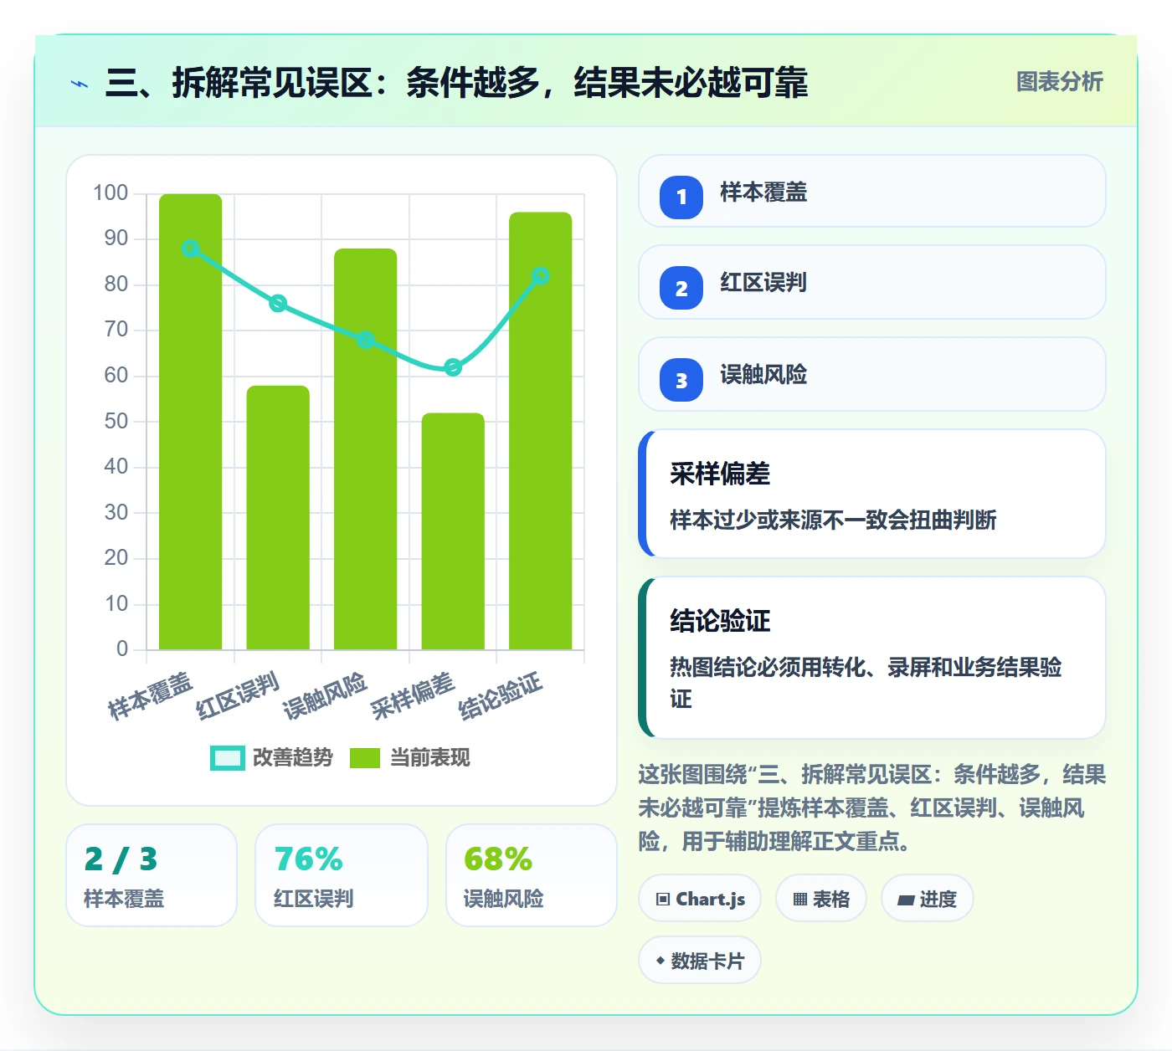Viewport: 1172px width, 1051px height.
Task: Select the 误触风险 list item
Action: pos(872,374)
